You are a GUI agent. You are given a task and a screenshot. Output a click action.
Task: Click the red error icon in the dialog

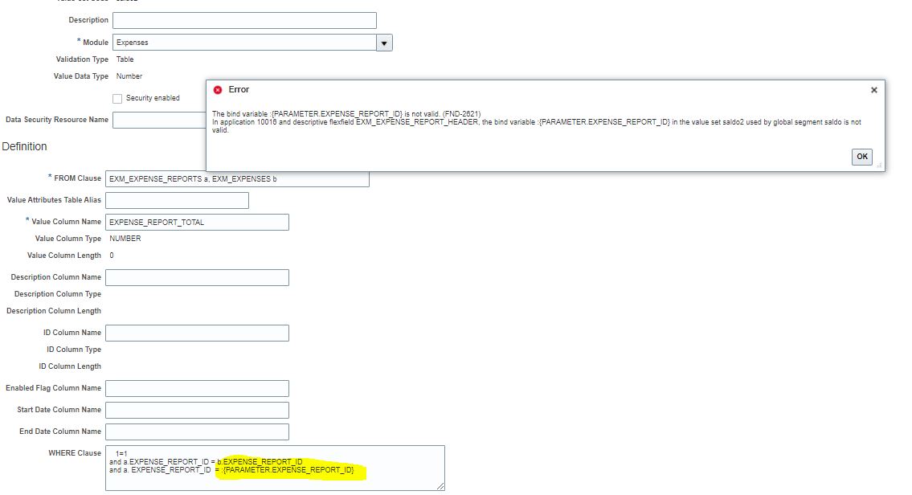(218, 89)
